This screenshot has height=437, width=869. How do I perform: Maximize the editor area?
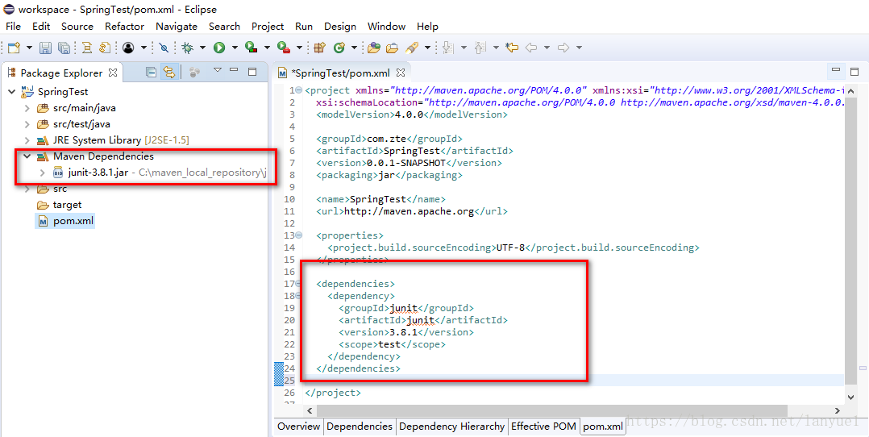pyautogui.click(x=854, y=71)
